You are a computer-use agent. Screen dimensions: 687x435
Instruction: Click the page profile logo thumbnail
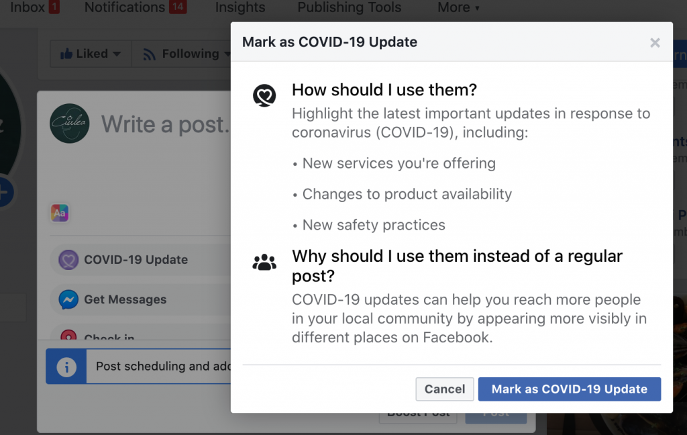click(x=70, y=124)
